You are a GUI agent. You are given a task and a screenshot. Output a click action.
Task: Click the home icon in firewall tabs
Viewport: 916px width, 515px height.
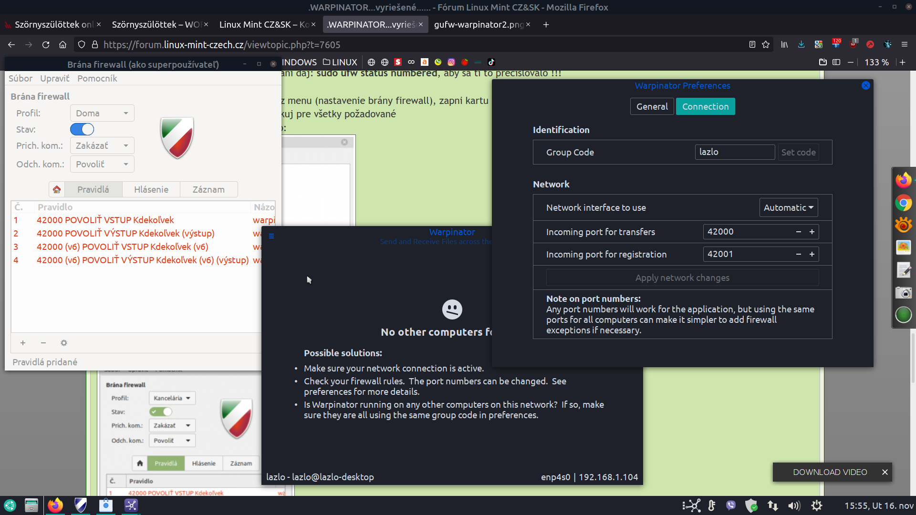(x=57, y=189)
